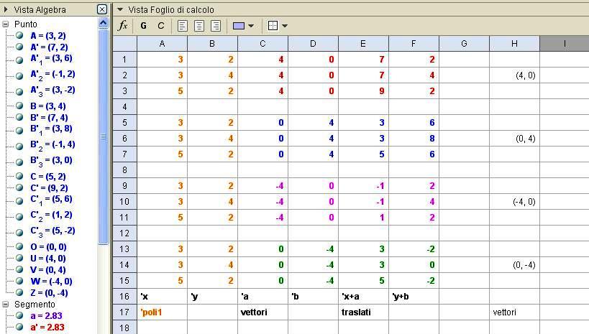Click cell F6 with value 8
The width and height of the screenshot is (589, 334).
(x=414, y=139)
